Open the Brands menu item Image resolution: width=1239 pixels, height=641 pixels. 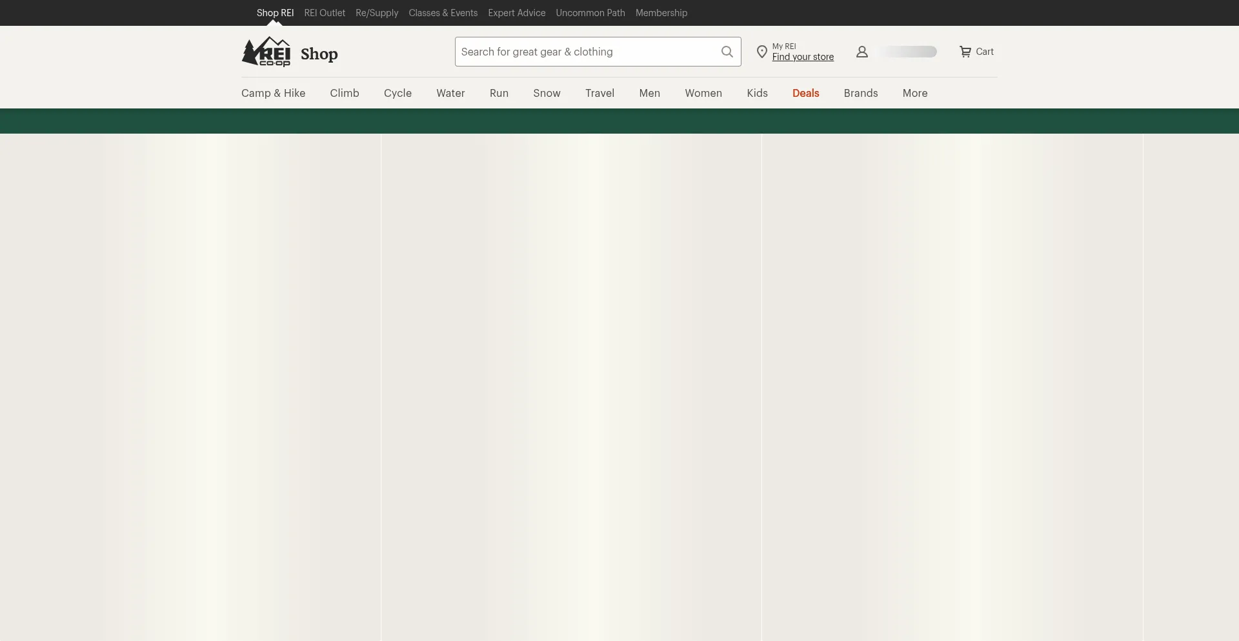[x=860, y=93]
